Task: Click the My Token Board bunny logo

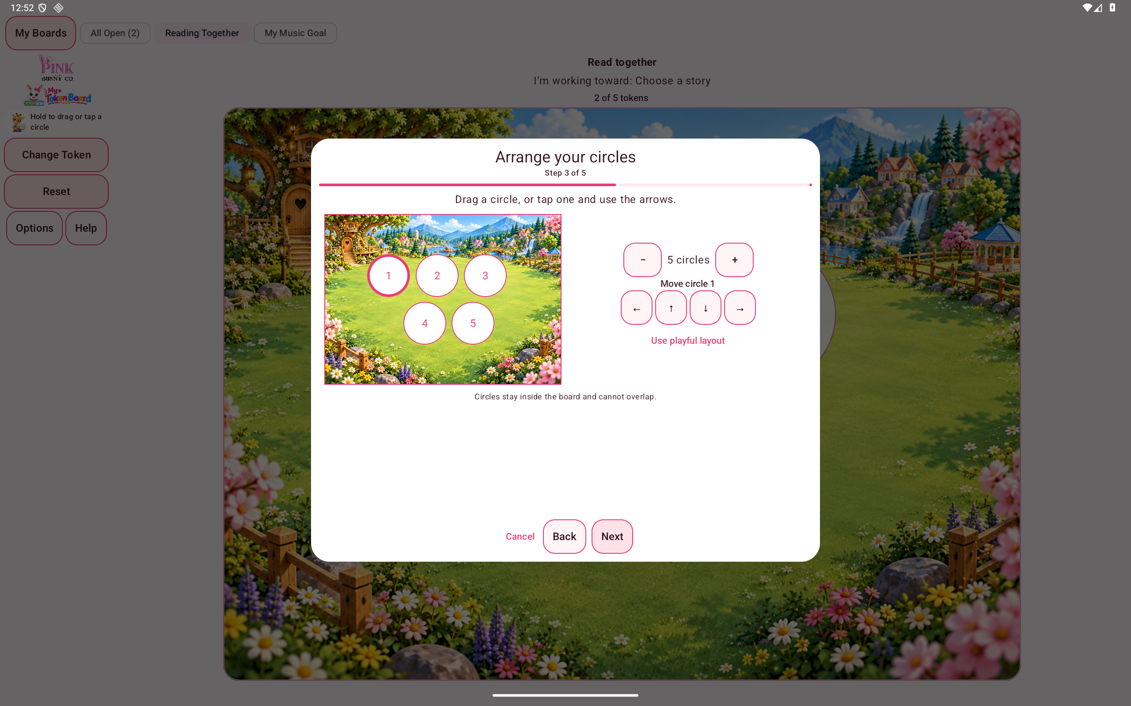Action: (57, 95)
